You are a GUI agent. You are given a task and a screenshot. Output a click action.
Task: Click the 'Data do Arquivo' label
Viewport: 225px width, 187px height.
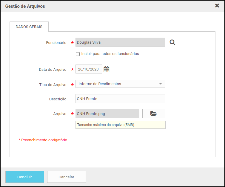[53, 70]
